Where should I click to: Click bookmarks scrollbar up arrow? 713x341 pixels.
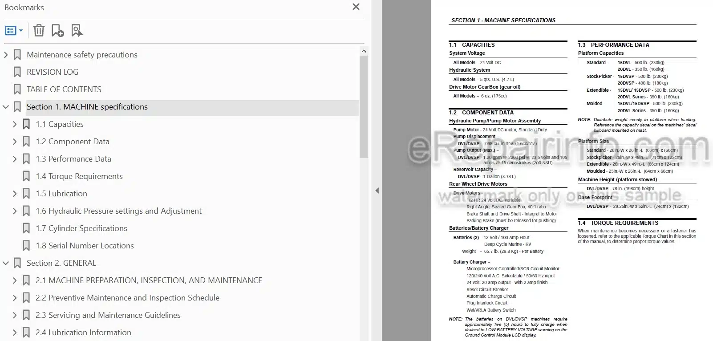tap(364, 51)
